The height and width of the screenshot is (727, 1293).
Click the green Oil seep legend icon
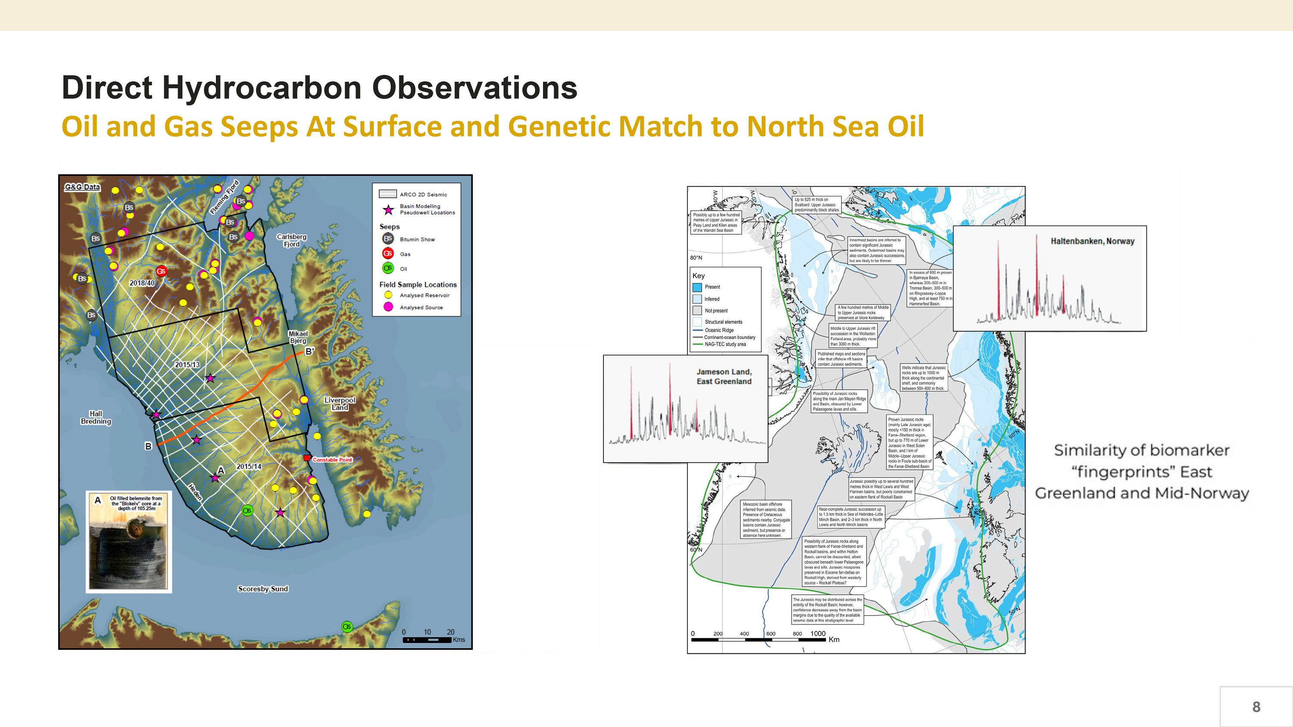tap(387, 268)
